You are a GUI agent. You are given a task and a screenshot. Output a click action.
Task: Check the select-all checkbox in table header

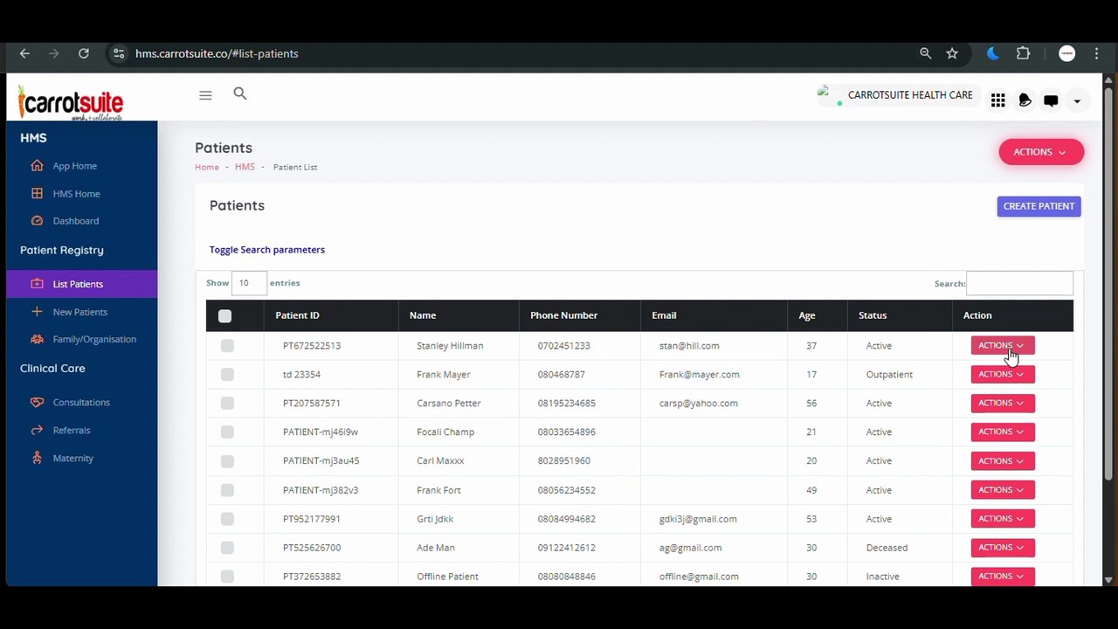(x=224, y=316)
